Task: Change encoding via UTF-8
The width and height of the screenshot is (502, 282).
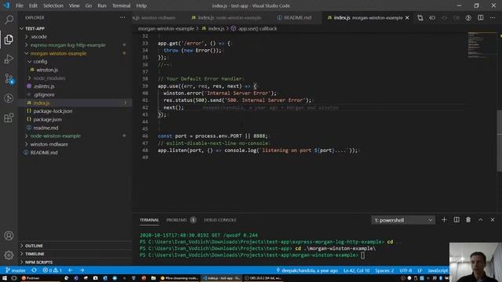Action: click(x=406, y=270)
